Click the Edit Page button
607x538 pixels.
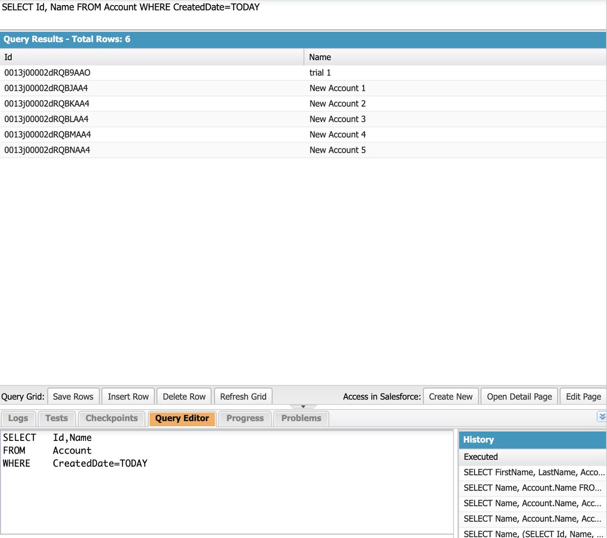click(583, 396)
